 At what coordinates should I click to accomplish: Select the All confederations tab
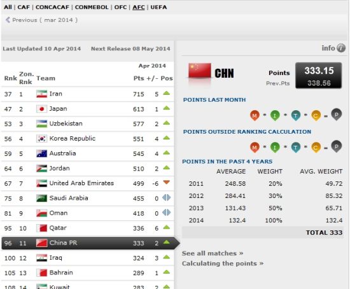pyautogui.click(x=8, y=7)
